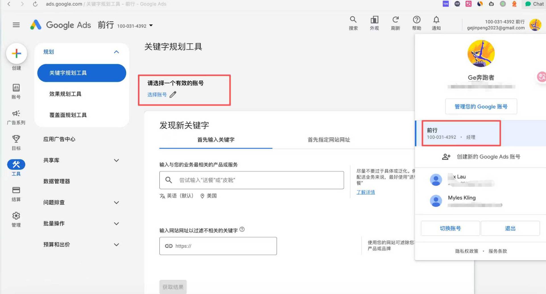Expand the 批量操作 section
This screenshot has width=546, height=294.
pos(116,223)
